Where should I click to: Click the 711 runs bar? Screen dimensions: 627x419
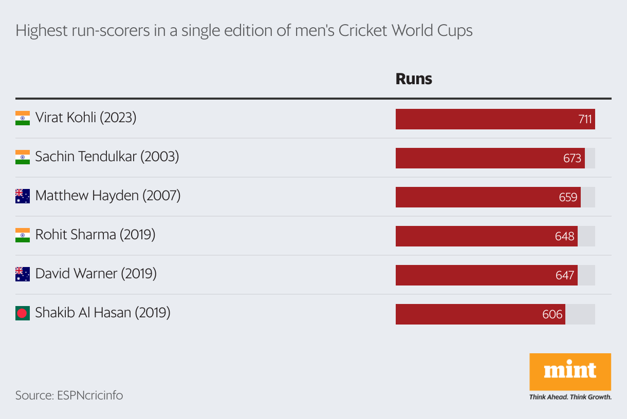(495, 119)
